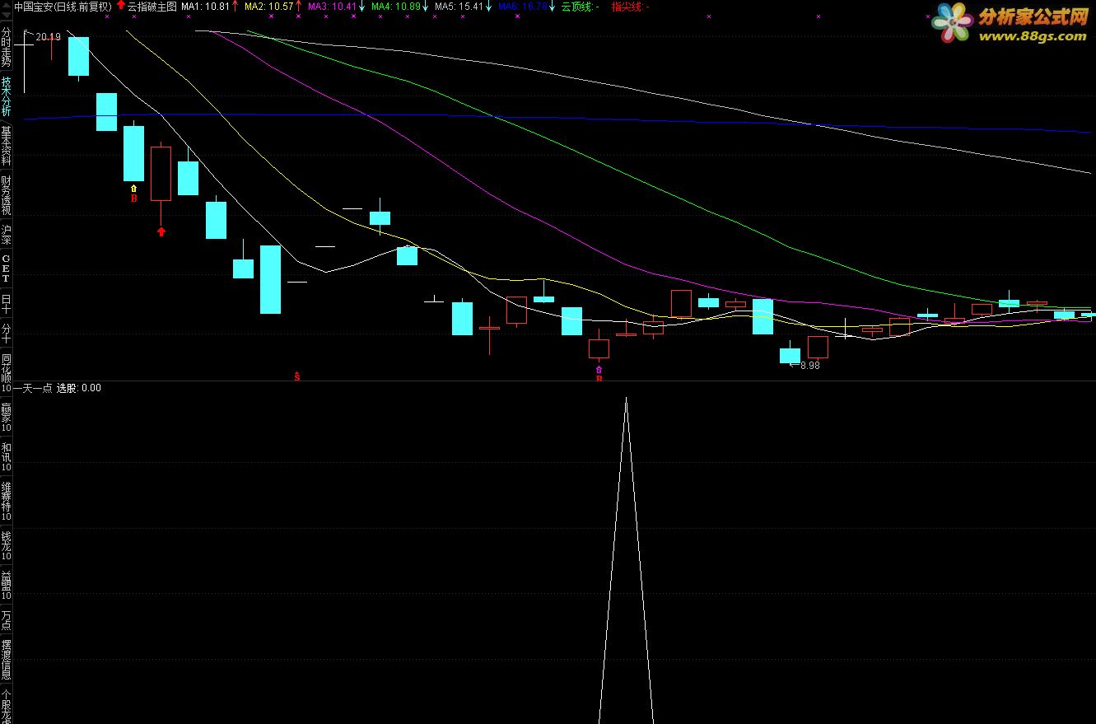Click red B marker at bottom of main chart
This screenshot has width=1096, height=724.
coord(599,378)
